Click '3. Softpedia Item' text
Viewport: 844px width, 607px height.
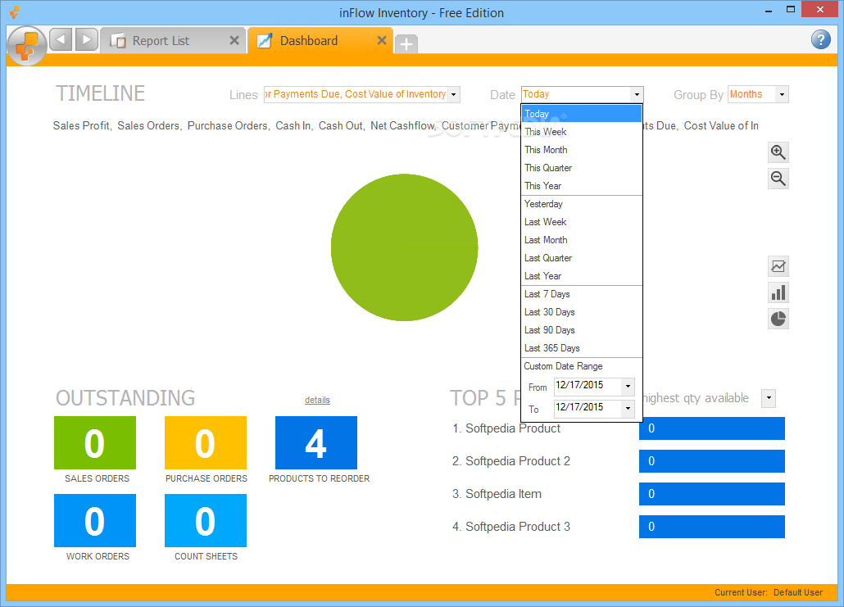497,494
